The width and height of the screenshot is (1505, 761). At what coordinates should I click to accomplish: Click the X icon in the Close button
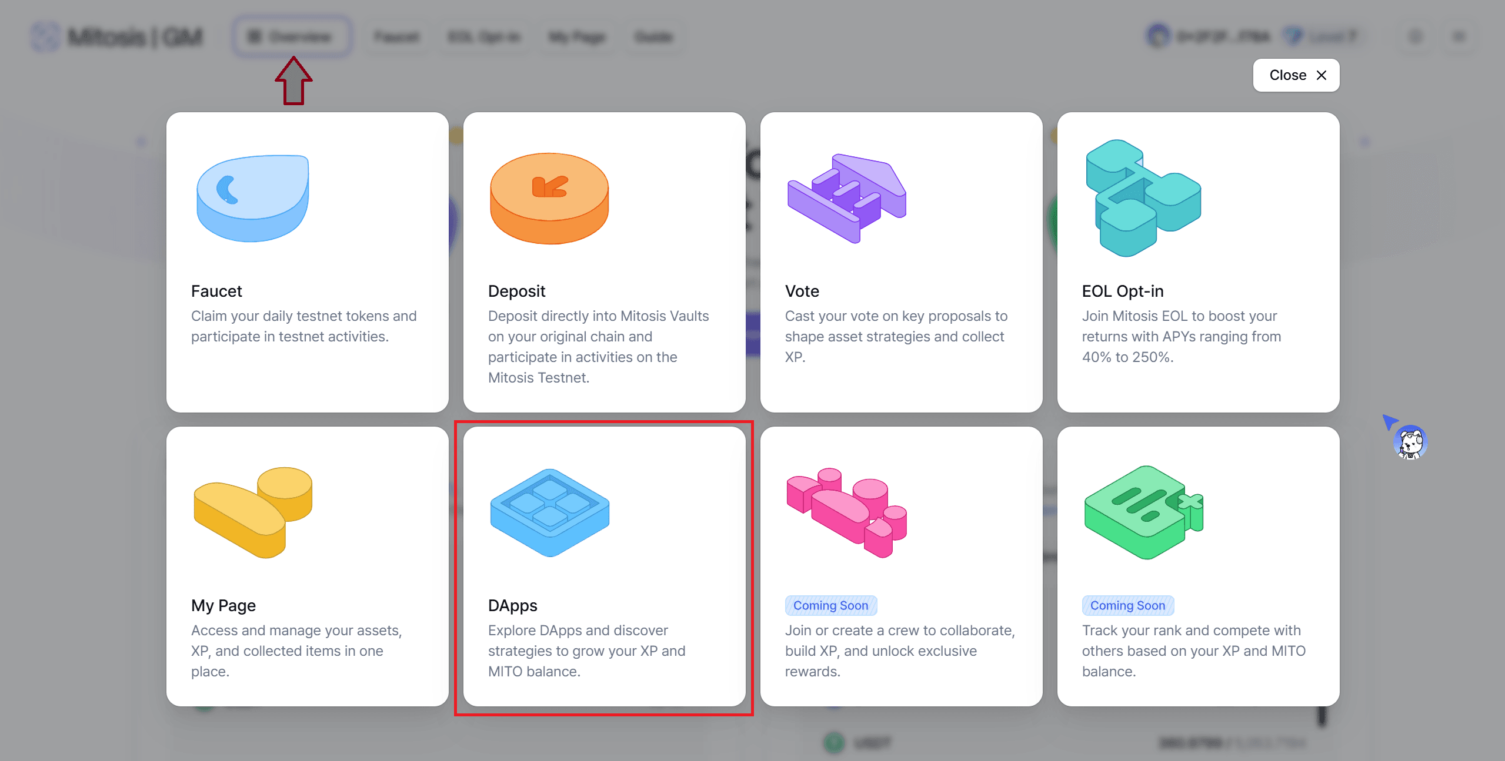(1322, 75)
